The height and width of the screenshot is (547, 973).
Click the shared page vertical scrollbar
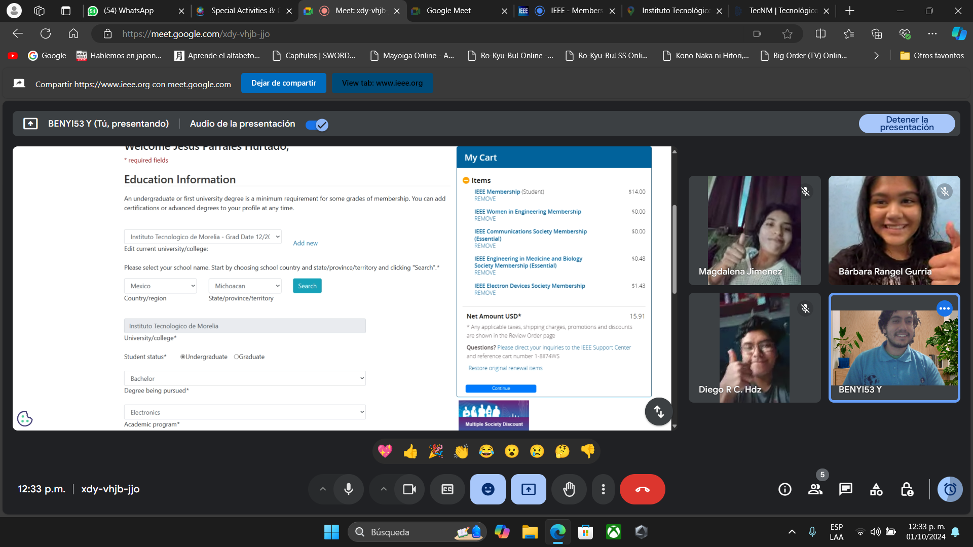click(x=674, y=249)
